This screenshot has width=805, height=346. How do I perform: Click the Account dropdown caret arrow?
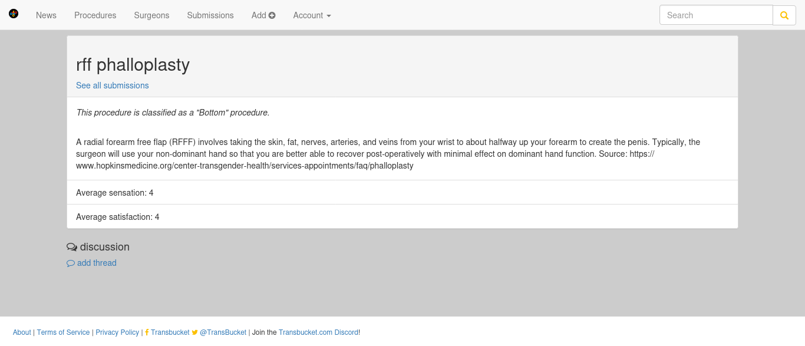(328, 16)
